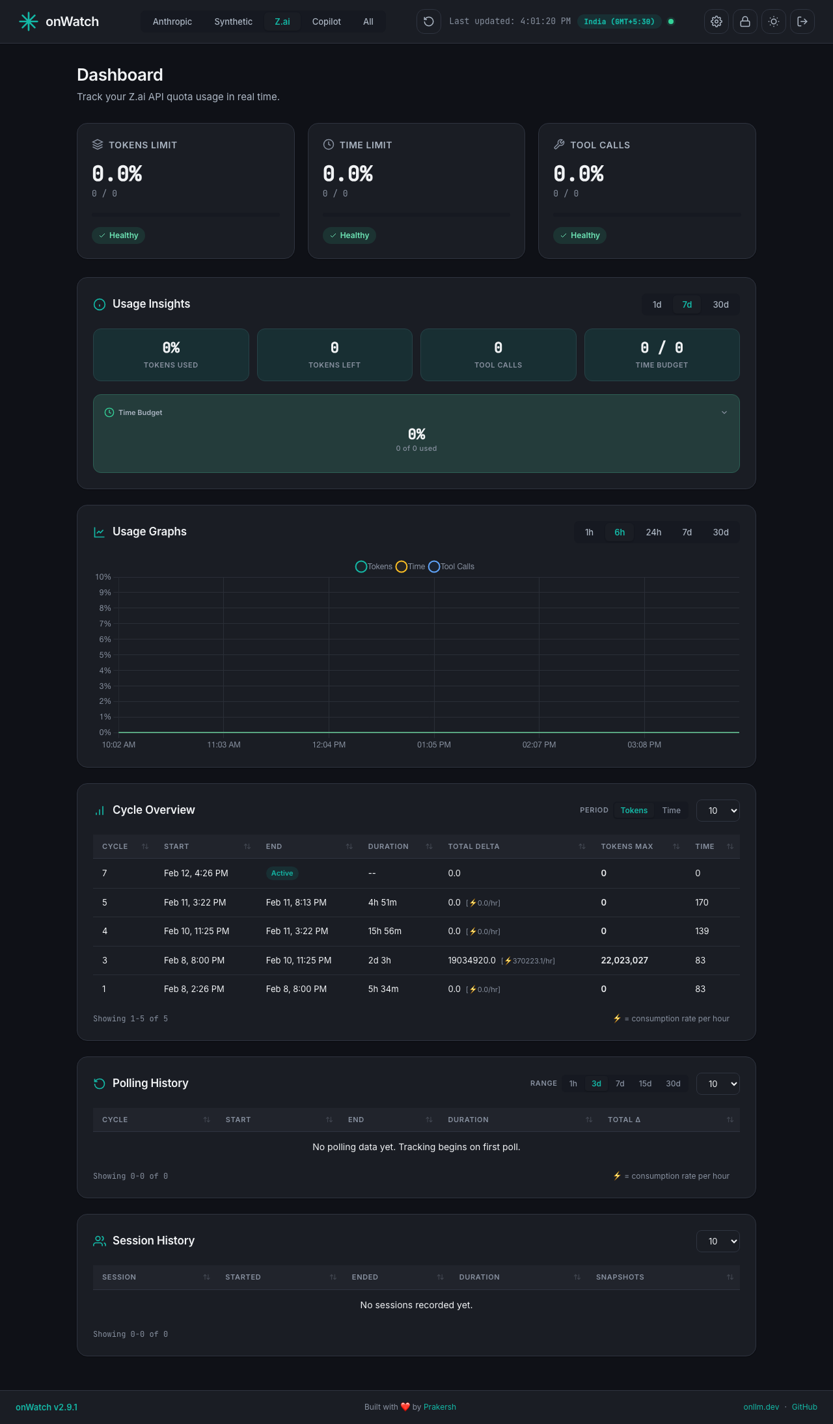Click the Usage Insights info icon

point(100,304)
